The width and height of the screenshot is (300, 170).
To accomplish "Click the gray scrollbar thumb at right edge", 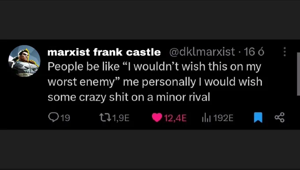I will (298, 74).
